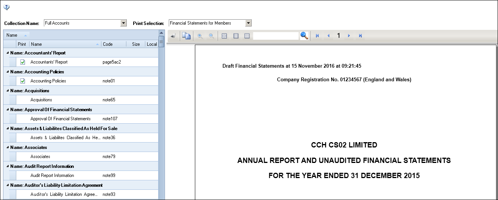The height and width of the screenshot is (200, 498).
Task: Collapse the Accountants' Report group
Action: (x=8, y=53)
